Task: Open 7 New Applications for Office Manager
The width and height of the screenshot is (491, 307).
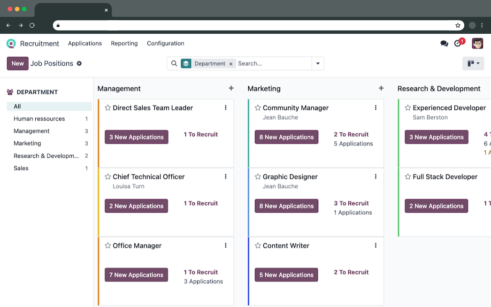Action: click(136, 275)
